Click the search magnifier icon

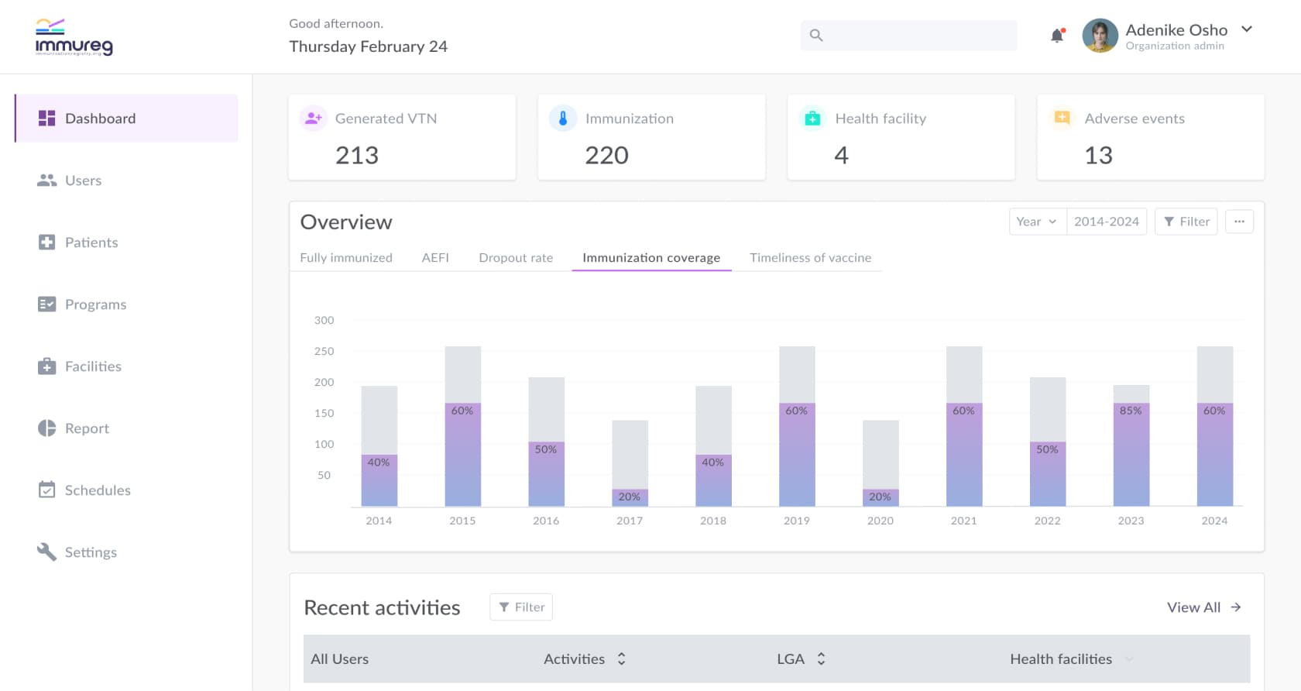tap(816, 35)
